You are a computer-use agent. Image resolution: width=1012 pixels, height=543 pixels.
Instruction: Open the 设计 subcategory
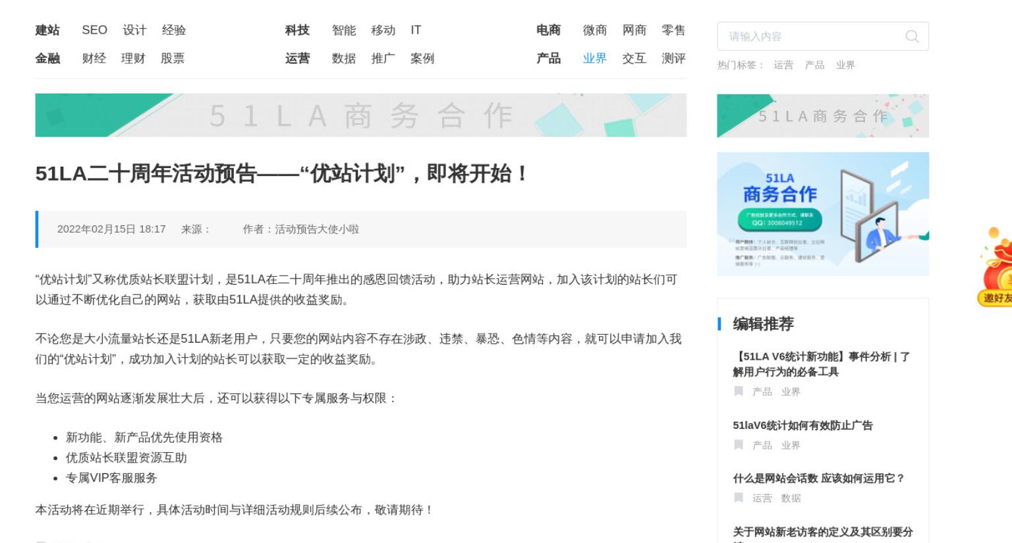(x=134, y=30)
